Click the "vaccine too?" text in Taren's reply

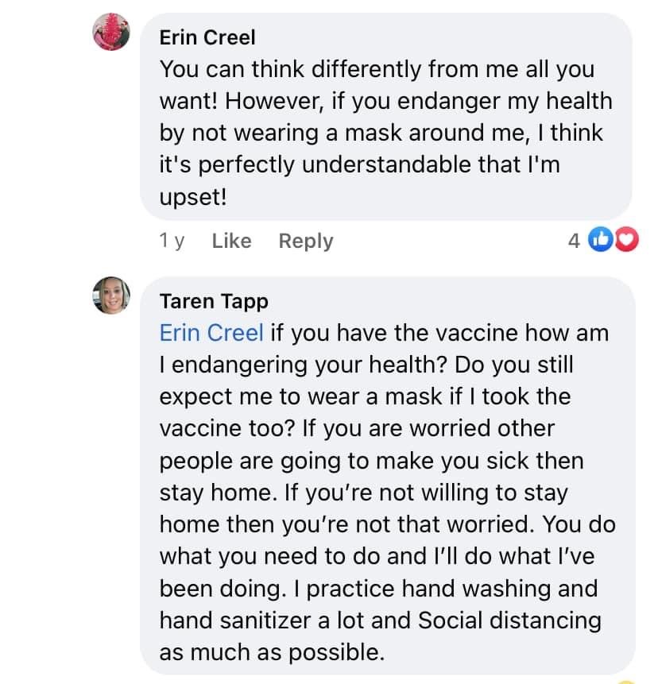pyautogui.click(x=226, y=428)
